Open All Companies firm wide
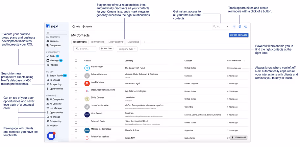300x147 pixels. 55,99
